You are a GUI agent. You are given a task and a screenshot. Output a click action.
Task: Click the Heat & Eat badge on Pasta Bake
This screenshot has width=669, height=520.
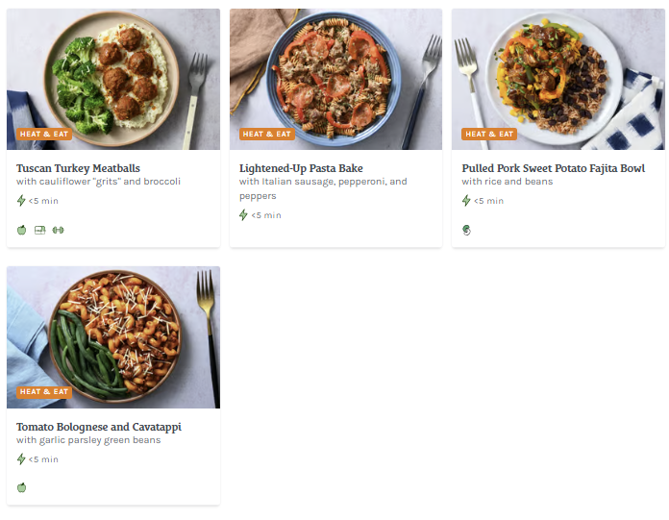coord(267,135)
